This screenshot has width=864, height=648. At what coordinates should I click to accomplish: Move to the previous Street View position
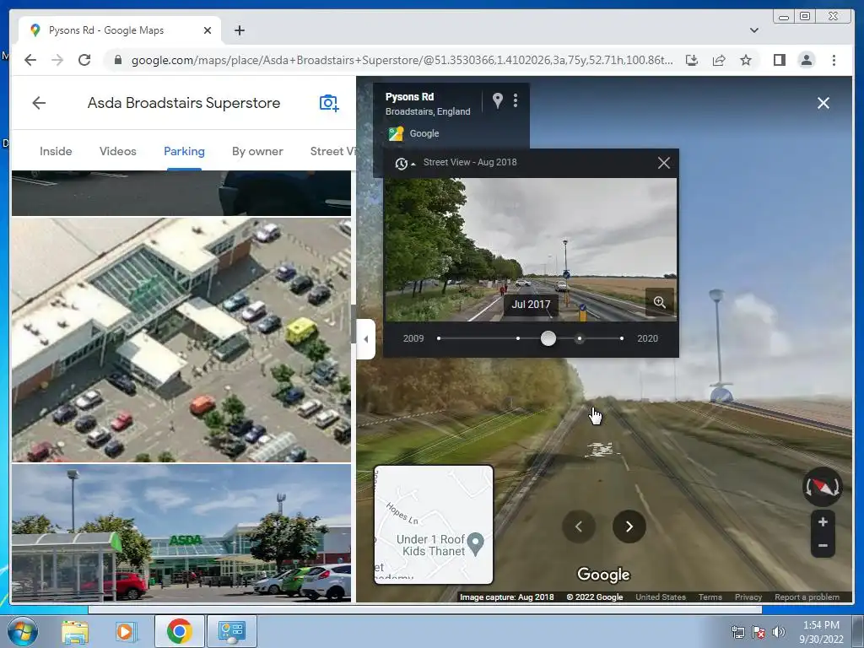coord(579,526)
